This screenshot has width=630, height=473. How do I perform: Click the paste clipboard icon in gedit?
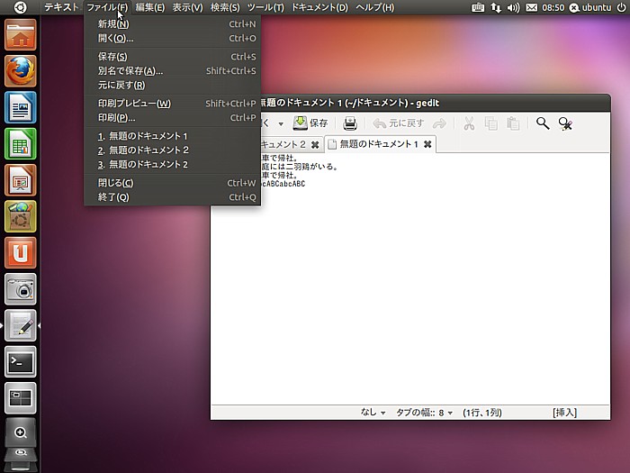pyautogui.click(x=513, y=123)
